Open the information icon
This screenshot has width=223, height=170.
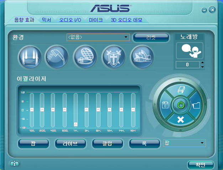coord(14,164)
